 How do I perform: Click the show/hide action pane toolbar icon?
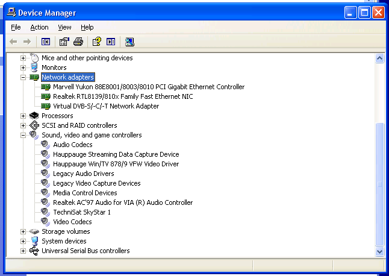click(111, 42)
